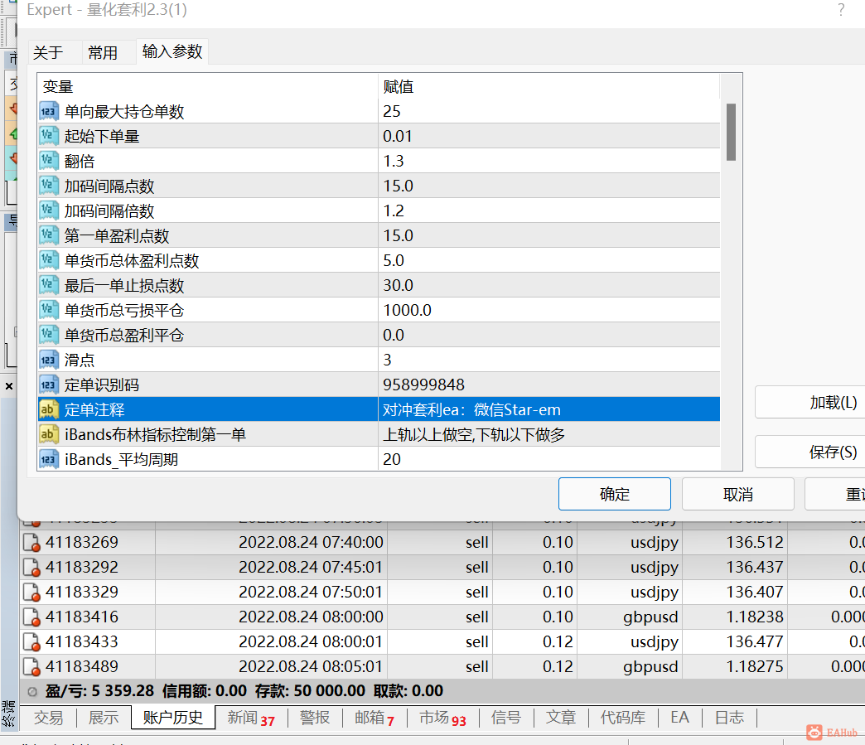The image size is (865, 745).
Task: Open the 警报 terminal tab
Action: [315, 718]
